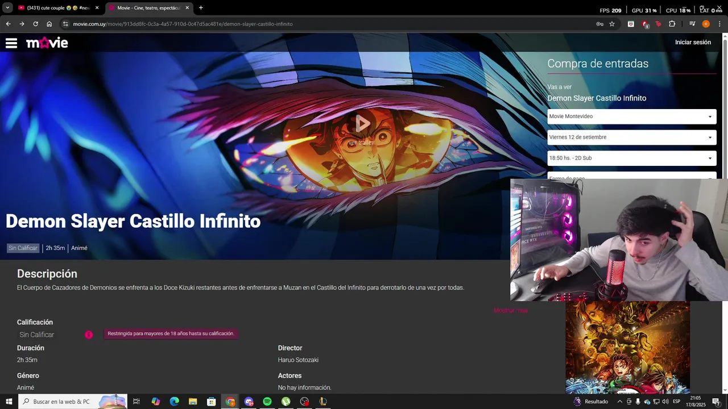Close the Movie tab

pyautogui.click(x=187, y=8)
